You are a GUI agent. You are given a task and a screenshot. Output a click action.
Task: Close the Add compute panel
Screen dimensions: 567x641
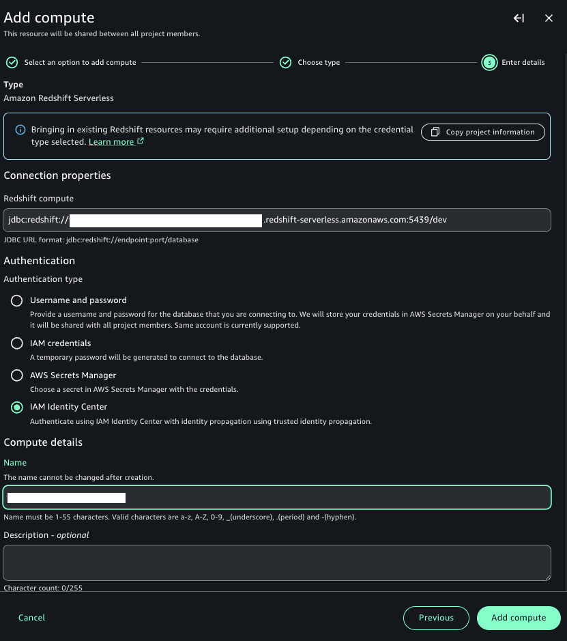pos(549,18)
